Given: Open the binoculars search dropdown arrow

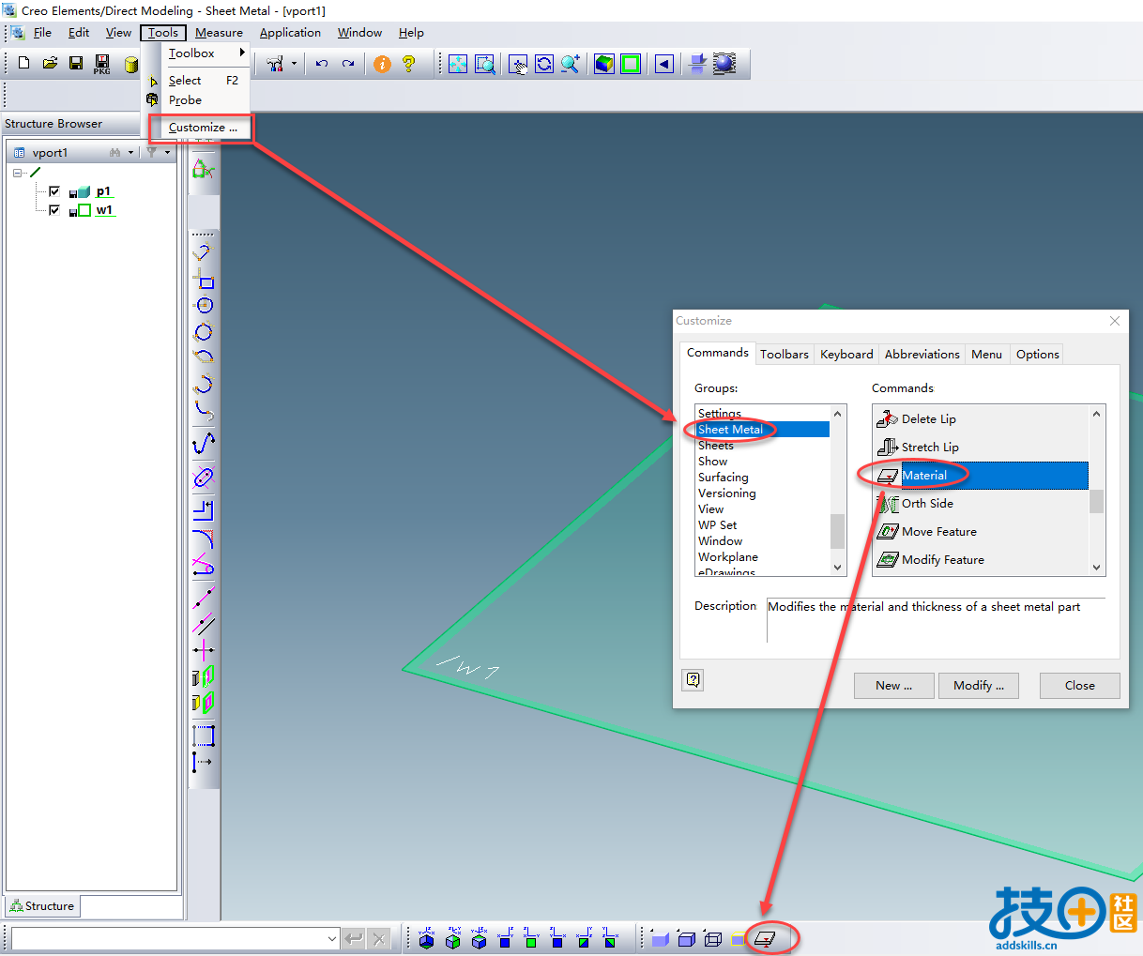Looking at the screenshot, I should (130, 152).
